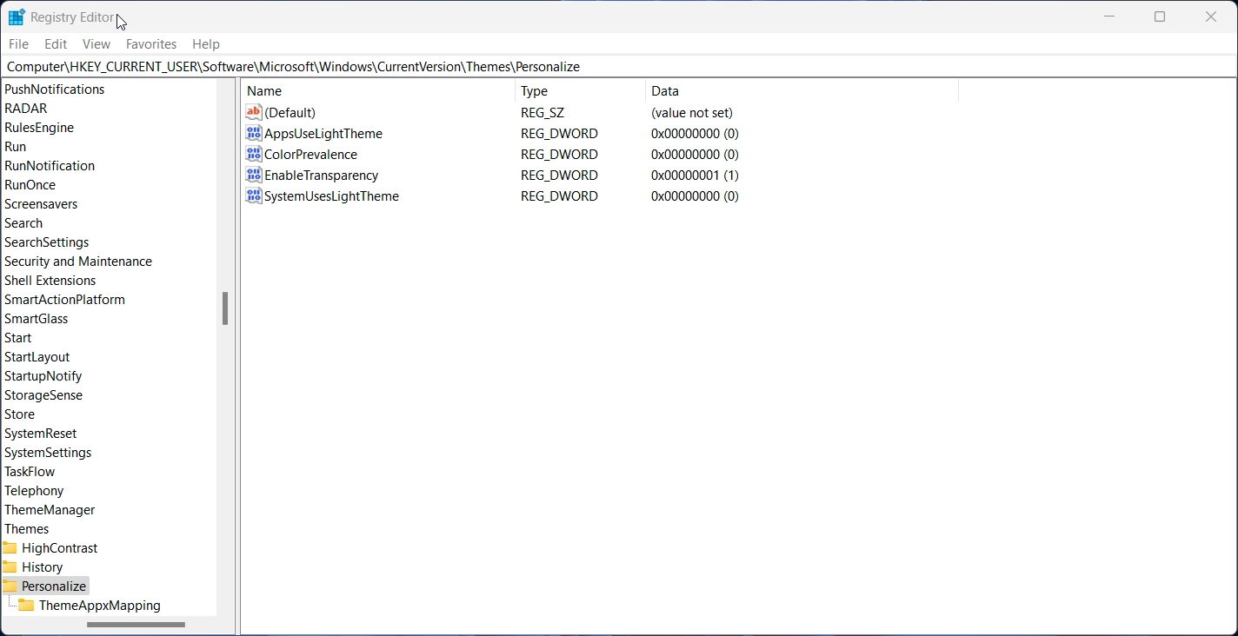Select the StartupNotify key

coord(43,376)
